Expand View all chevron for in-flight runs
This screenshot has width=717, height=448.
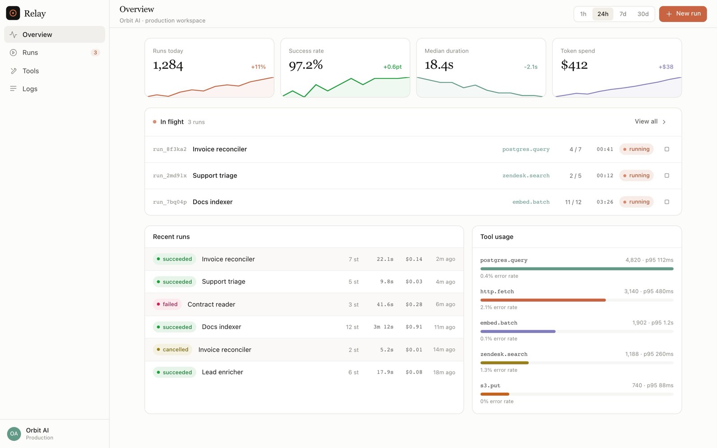pos(664,122)
